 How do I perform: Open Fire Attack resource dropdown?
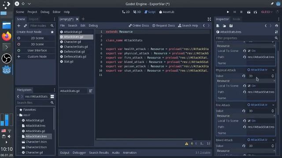click(273, 105)
